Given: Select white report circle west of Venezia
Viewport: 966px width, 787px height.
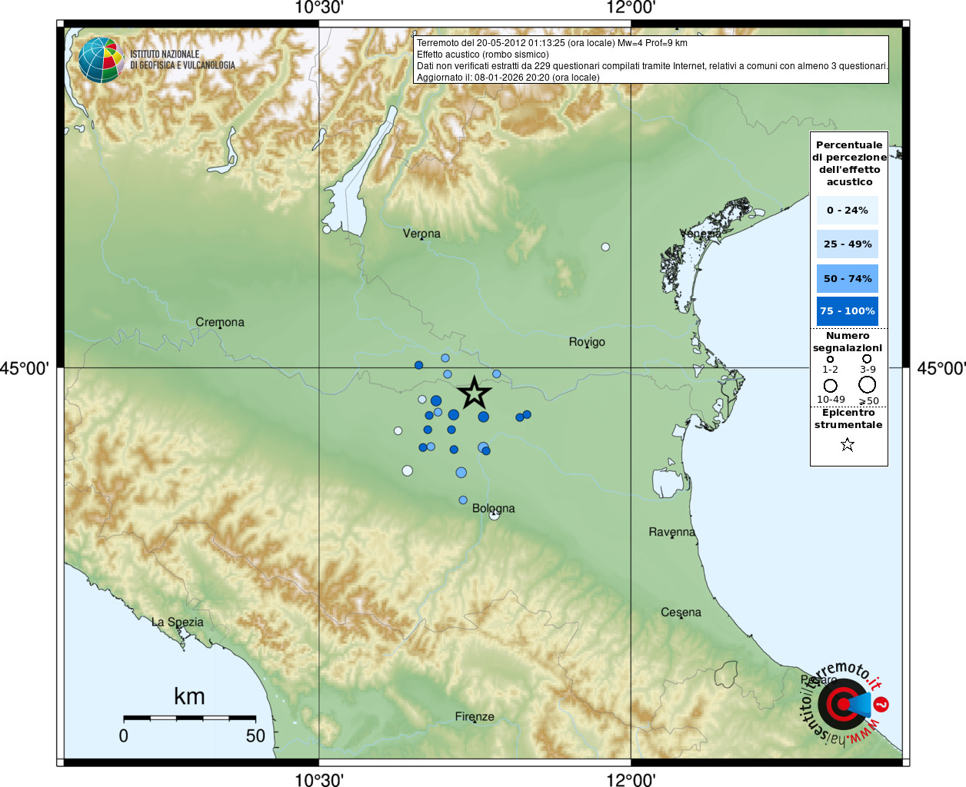Looking at the screenshot, I should click(x=605, y=247).
